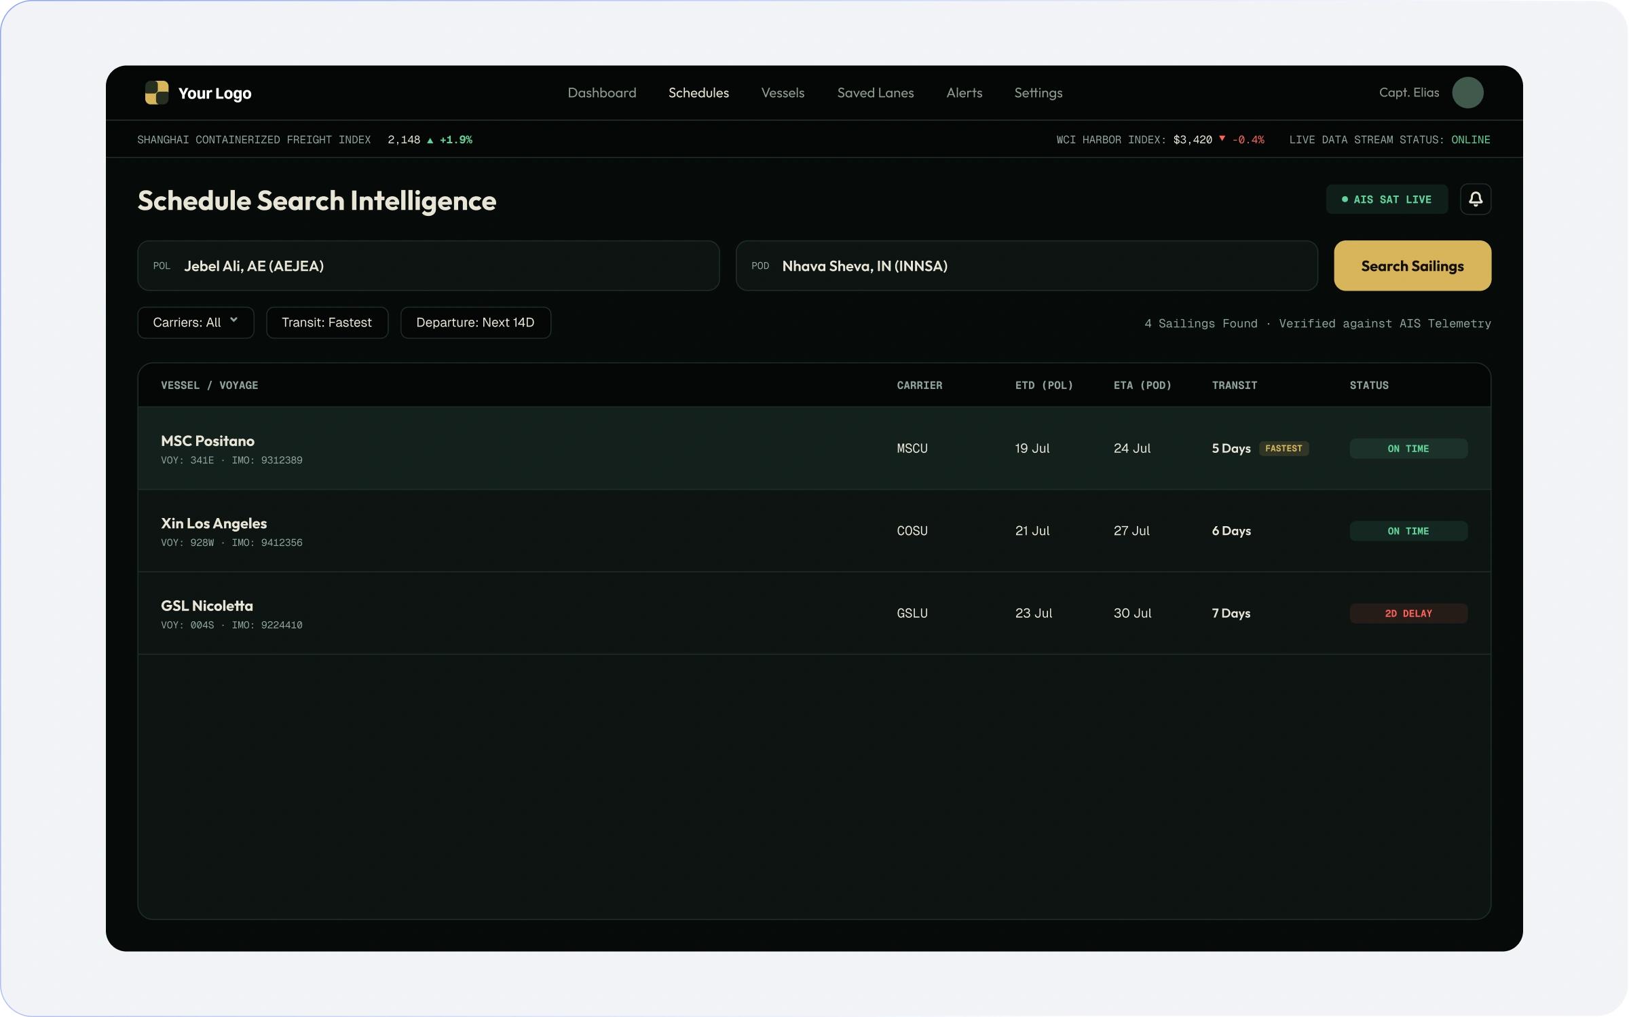Select the MSC Positano vessel row
The image size is (1629, 1017).
coord(814,448)
